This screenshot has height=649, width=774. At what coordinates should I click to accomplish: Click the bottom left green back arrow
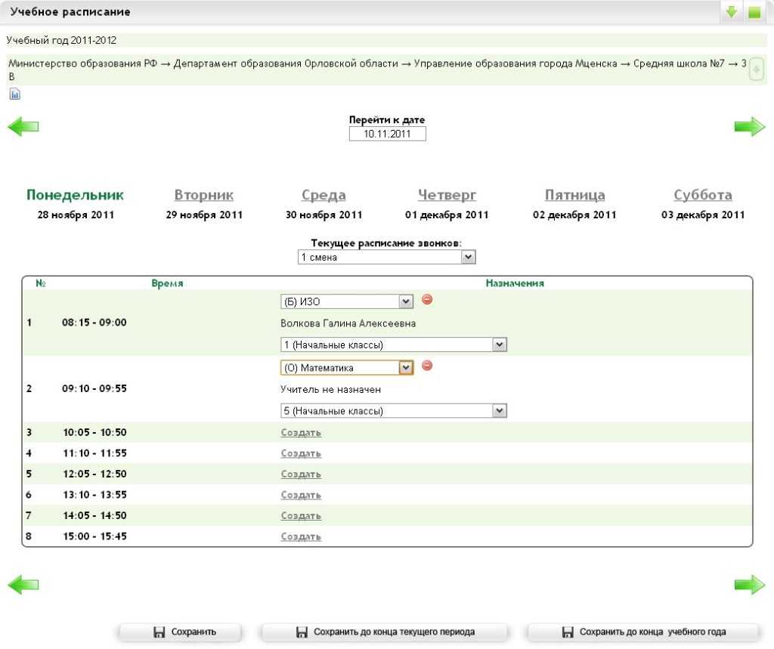click(23, 584)
